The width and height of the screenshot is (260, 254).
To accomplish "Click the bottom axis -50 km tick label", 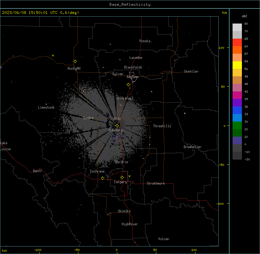I will tap(77, 250).
